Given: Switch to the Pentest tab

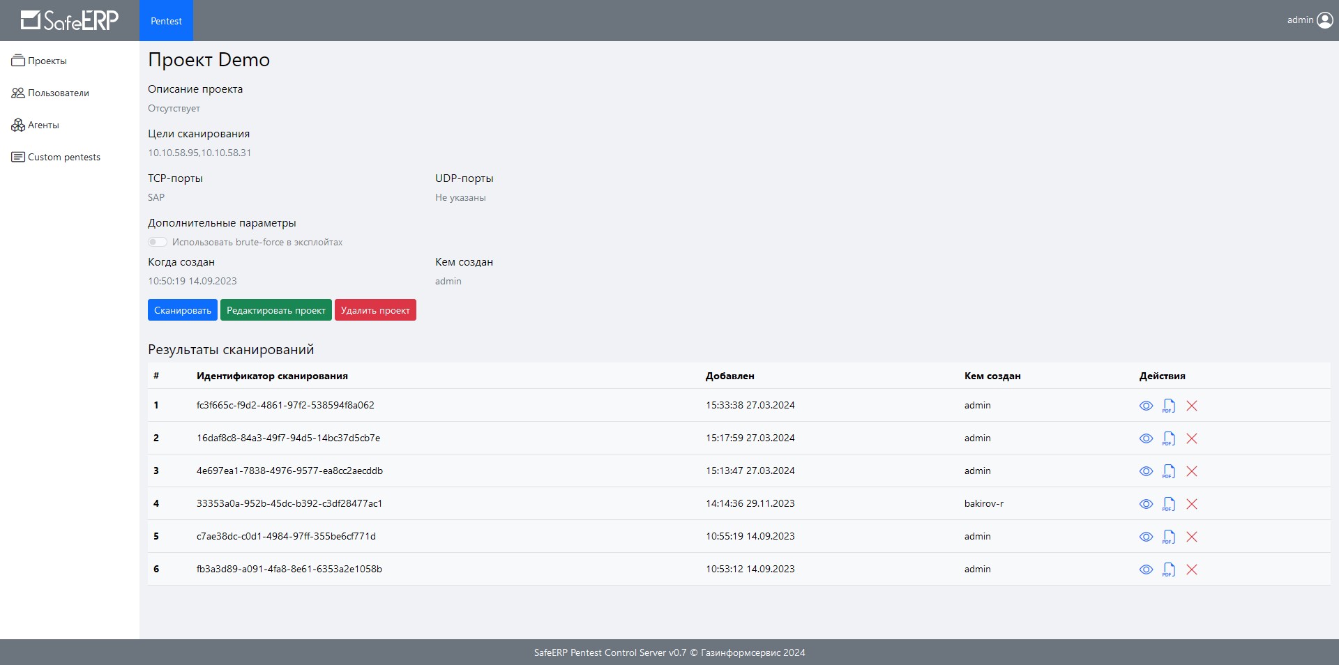Looking at the screenshot, I should 166,21.
